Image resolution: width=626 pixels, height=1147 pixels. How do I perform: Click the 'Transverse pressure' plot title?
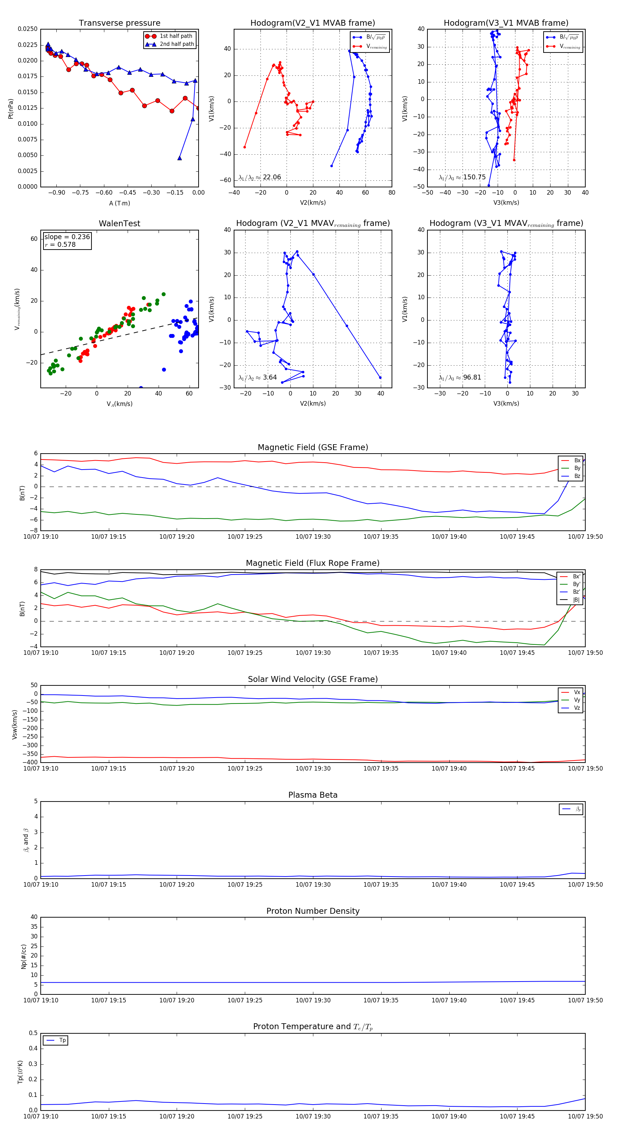point(119,23)
